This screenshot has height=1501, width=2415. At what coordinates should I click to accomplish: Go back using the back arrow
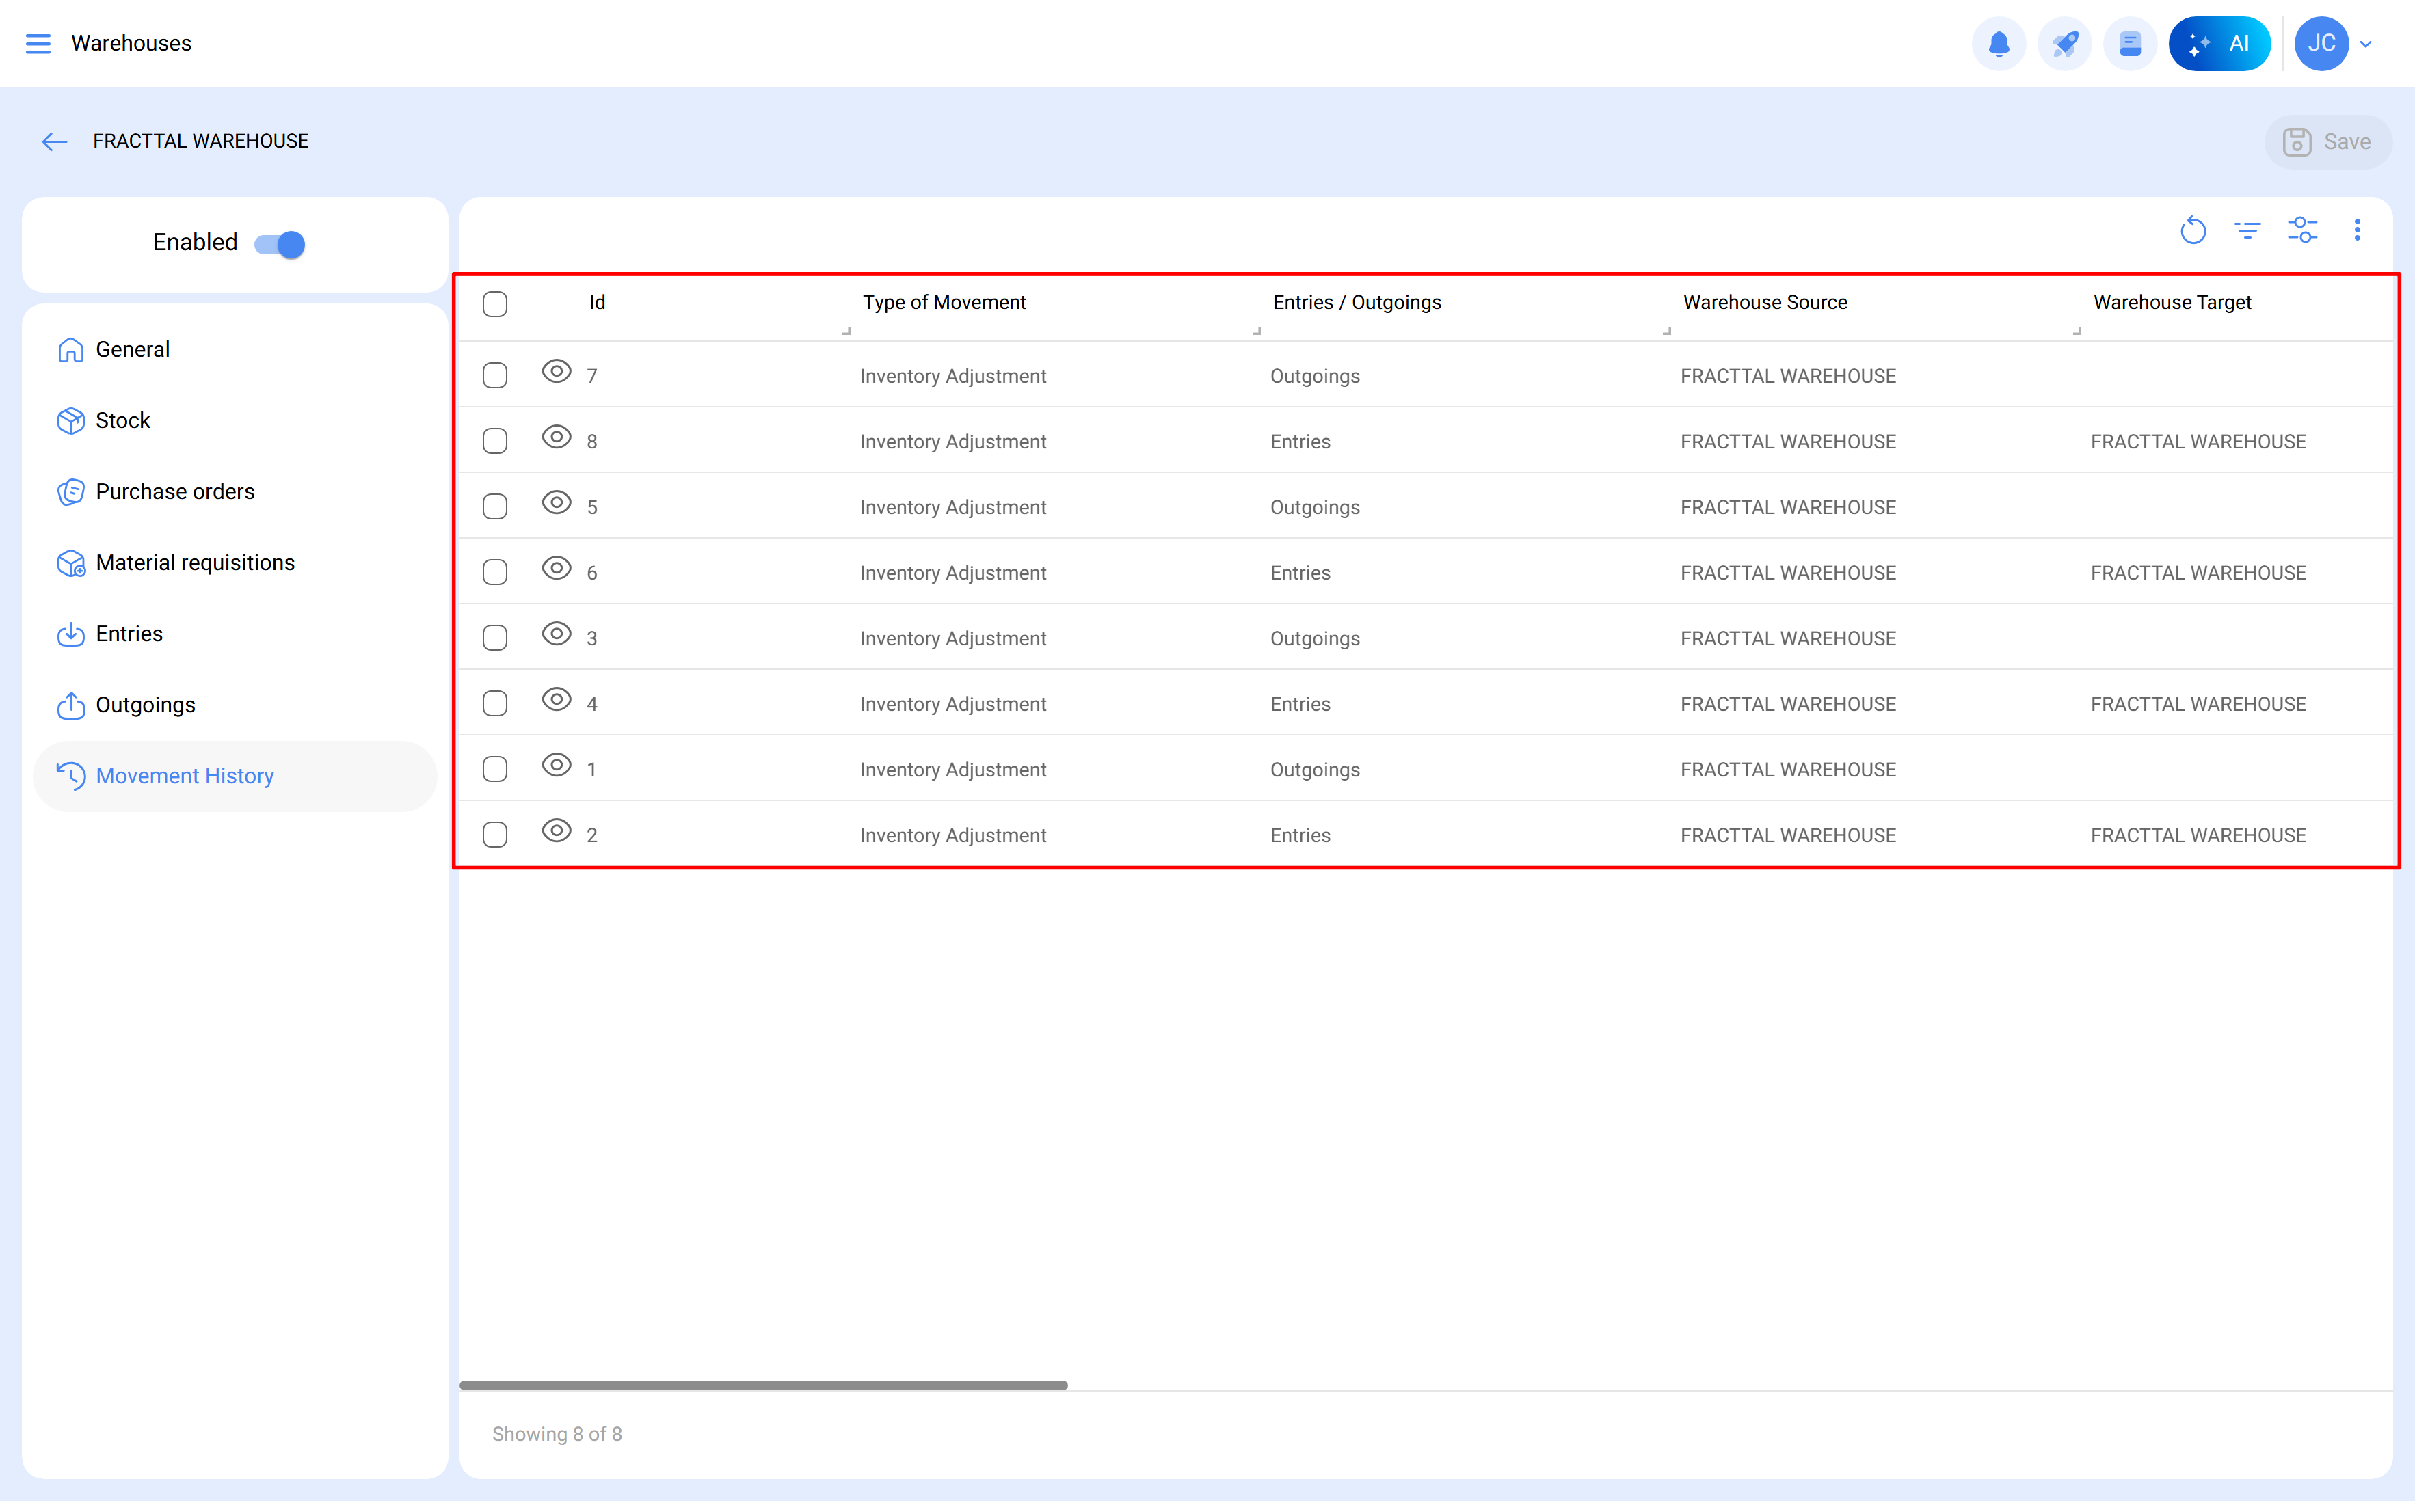coord(55,141)
